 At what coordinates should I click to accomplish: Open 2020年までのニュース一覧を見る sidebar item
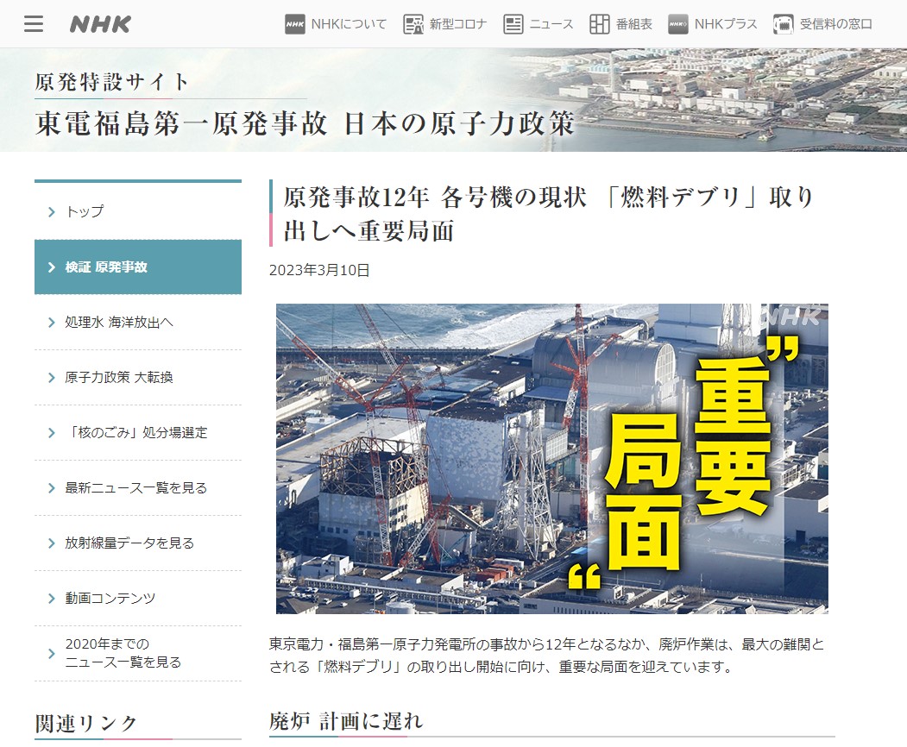(138, 653)
